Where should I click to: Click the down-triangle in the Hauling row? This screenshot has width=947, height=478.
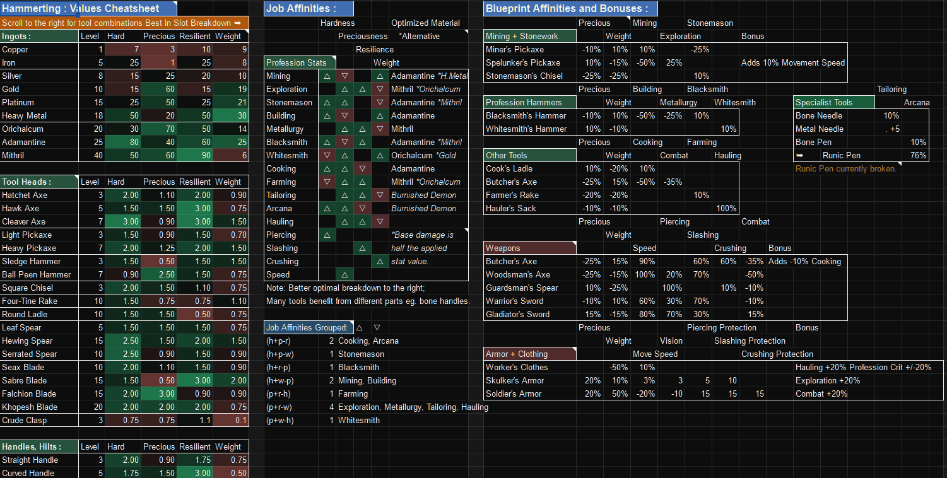[380, 221]
